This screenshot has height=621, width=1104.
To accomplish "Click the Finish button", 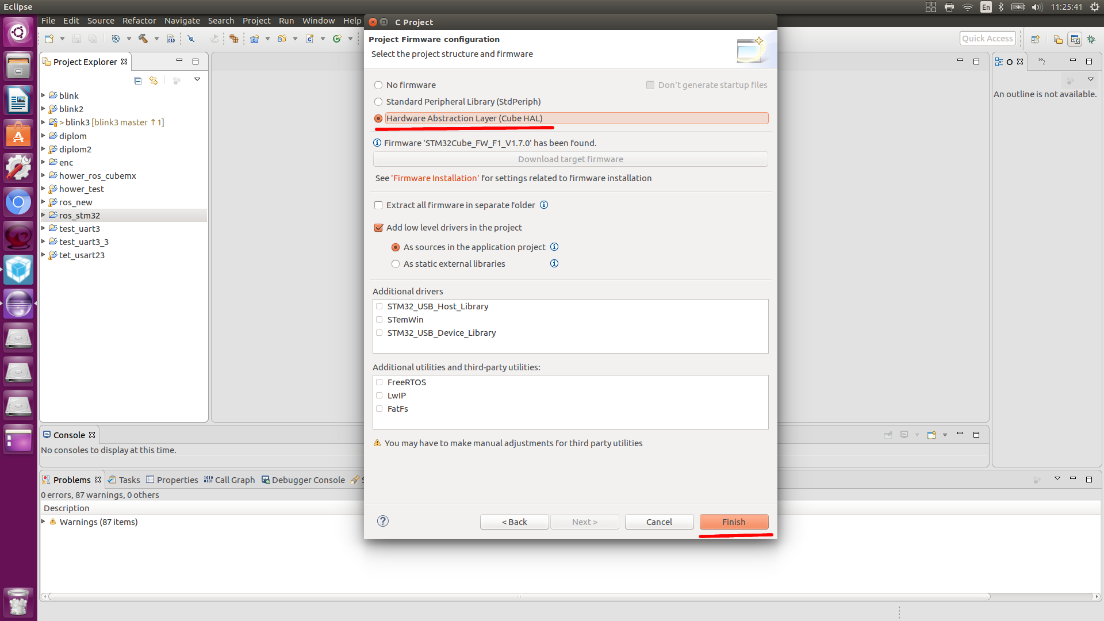I will point(733,522).
